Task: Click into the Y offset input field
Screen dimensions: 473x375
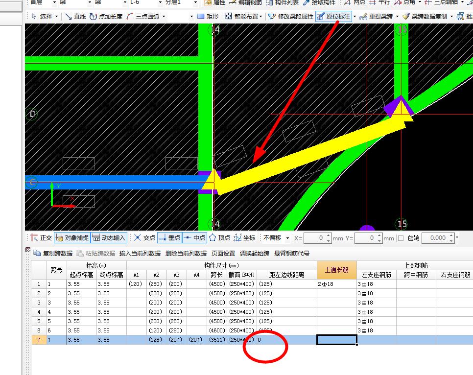Action: click(366, 238)
